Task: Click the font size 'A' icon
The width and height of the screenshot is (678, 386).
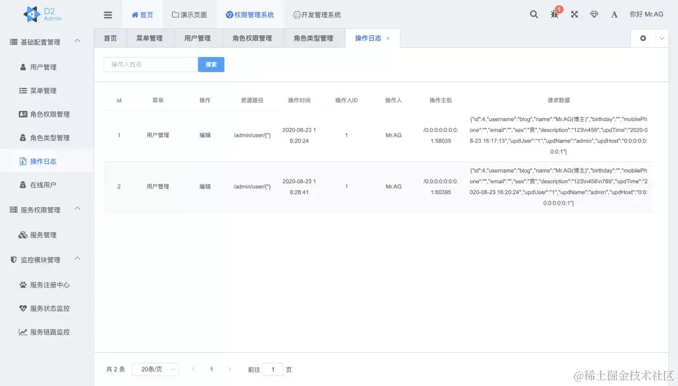Action: tap(613, 14)
